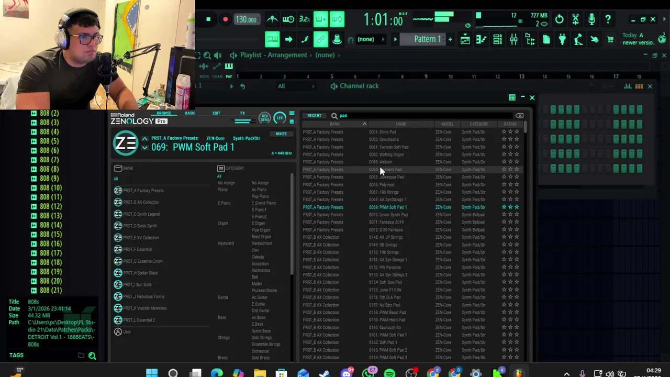The width and height of the screenshot is (670, 377).
Task: Open the Zenology hamburger menu
Action: [292, 114]
